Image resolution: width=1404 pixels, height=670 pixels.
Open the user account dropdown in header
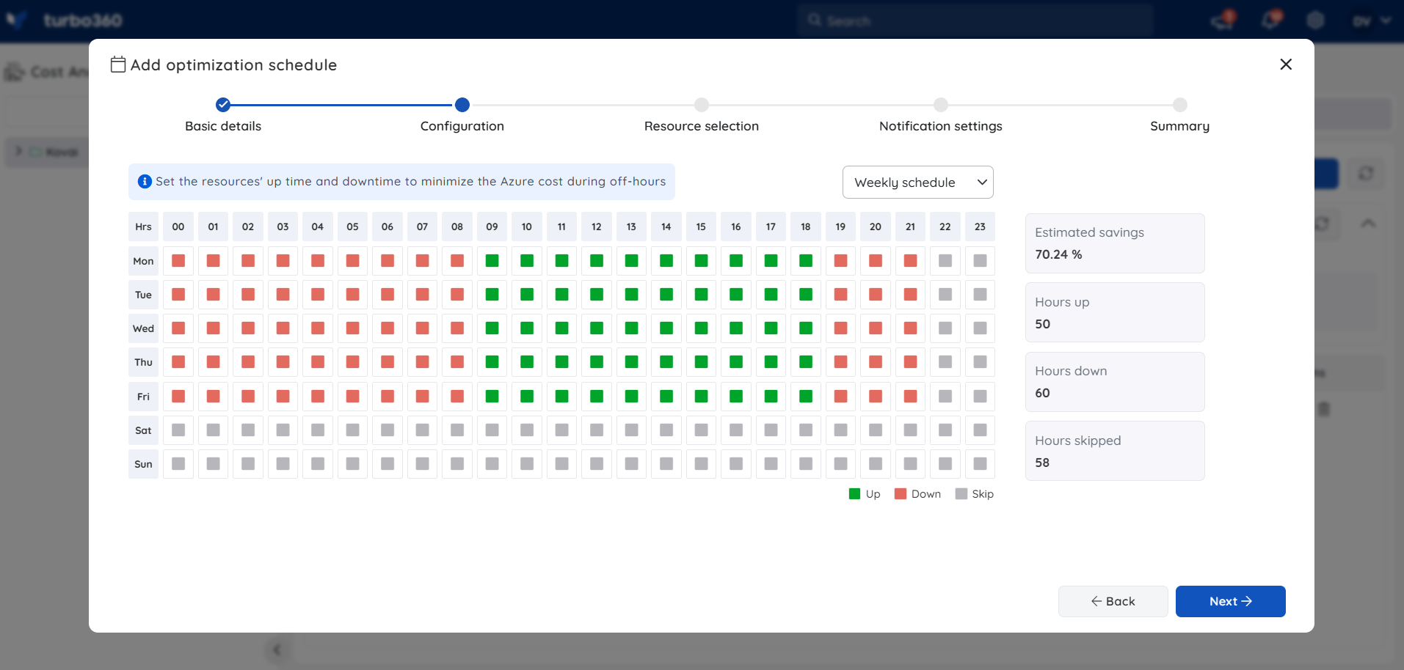pyautogui.click(x=1371, y=21)
